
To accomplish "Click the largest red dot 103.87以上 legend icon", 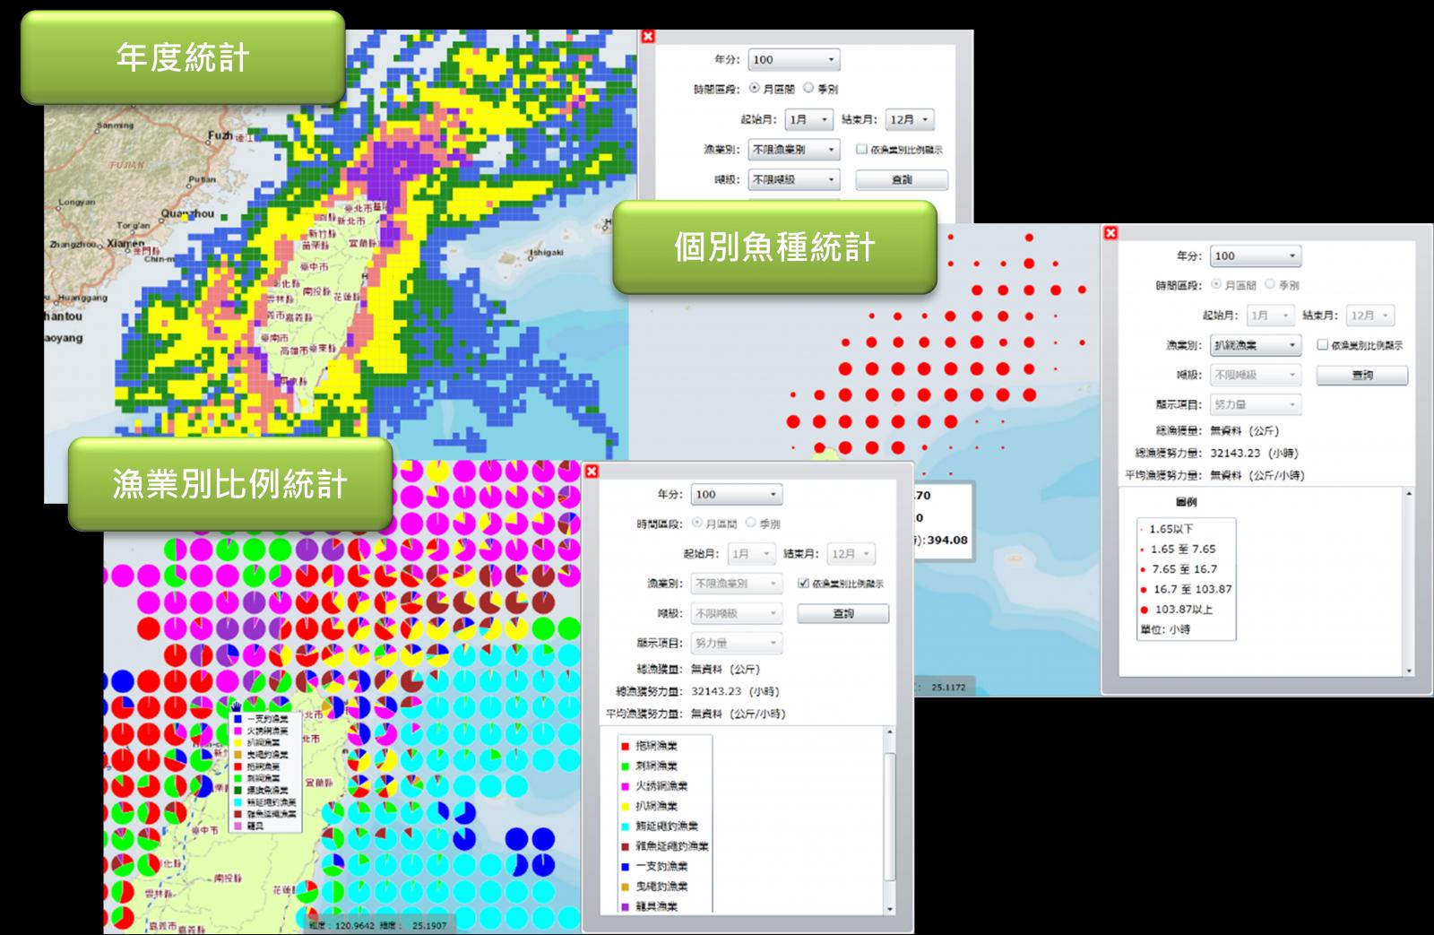I will [1144, 610].
